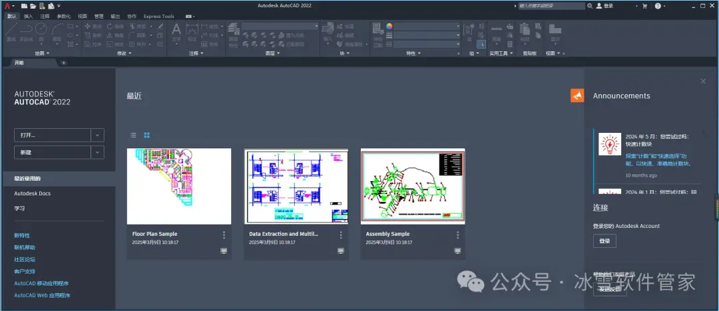Add a new drawing tab with plus
719x311 pixels.
coord(64,62)
